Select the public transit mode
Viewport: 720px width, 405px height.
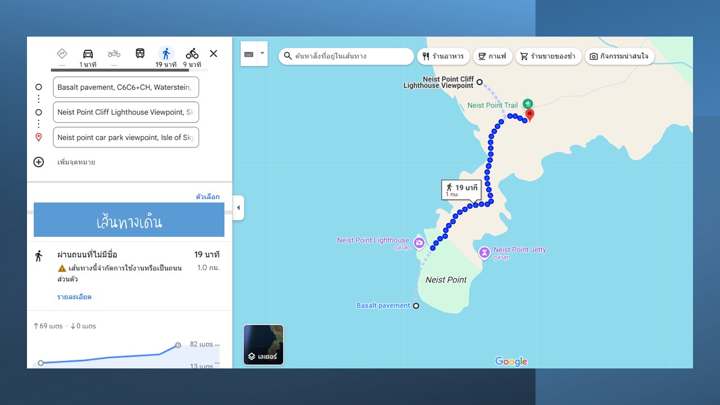[x=140, y=53]
